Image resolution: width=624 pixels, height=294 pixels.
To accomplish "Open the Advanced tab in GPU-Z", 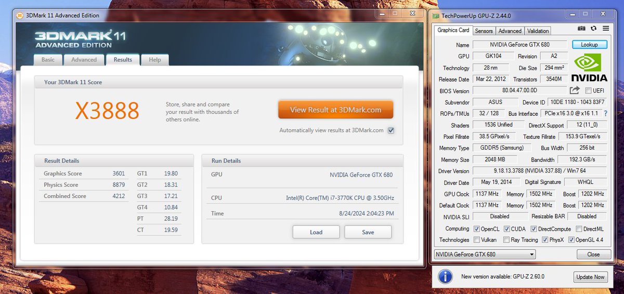I will coord(510,31).
